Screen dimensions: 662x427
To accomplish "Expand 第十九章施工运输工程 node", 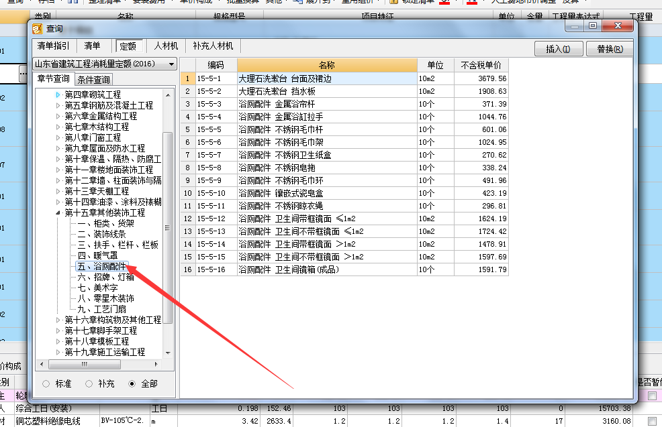I will tap(58, 352).
